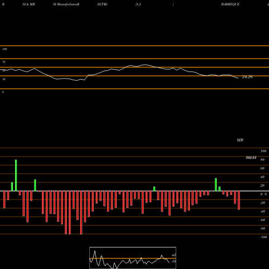Click the -80 label on the MR right axis

pos(263,229)
